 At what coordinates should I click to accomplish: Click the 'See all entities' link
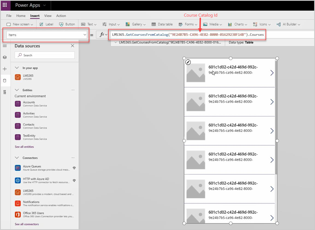coord(24,147)
